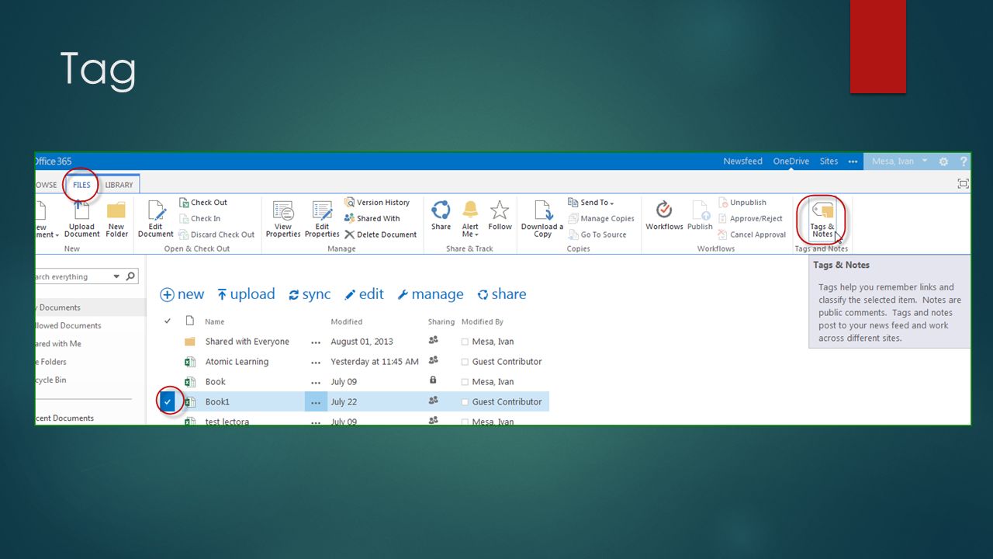The image size is (993, 559).
Task: Click the search magnifier icon
Action: click(130, 276)
